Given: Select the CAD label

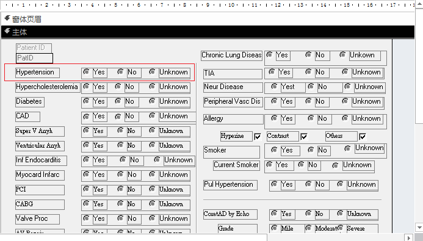Looking at the screenshot, I should 28,117.
